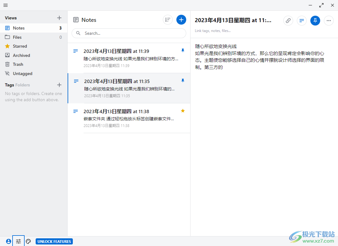338x246 pixels.
Task: Copy the note link using the chain icon
Action: coord(288,21)
